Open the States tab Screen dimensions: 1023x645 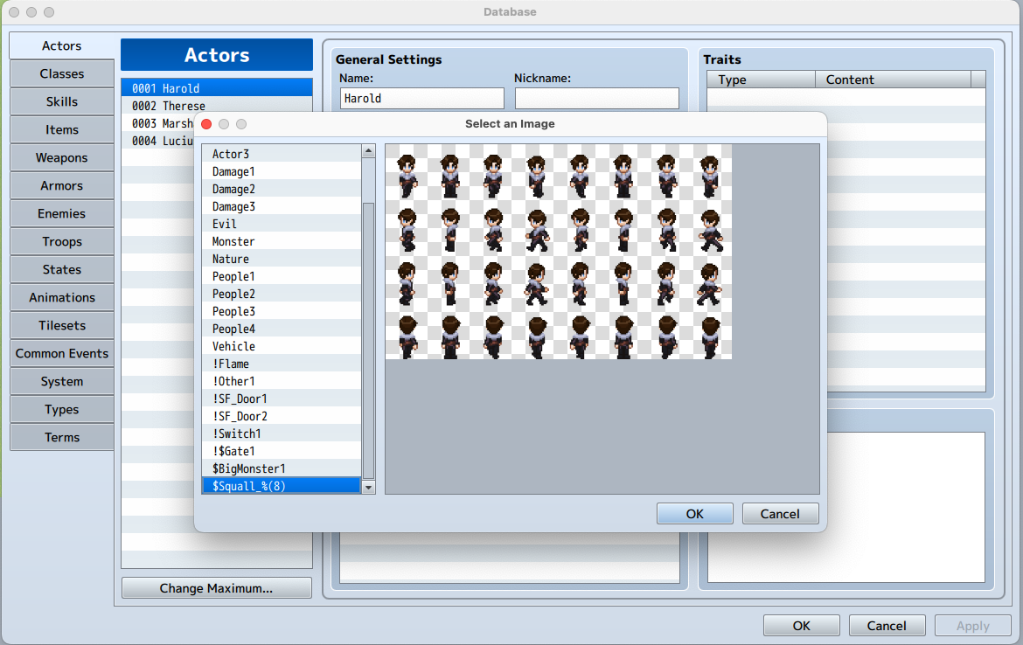tap(62, 269)
